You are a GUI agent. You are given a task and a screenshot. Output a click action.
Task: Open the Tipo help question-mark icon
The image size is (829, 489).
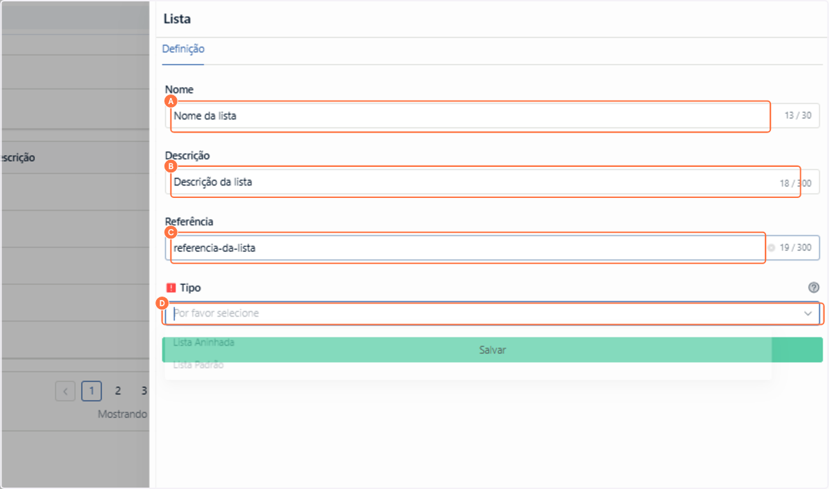coord(813,288)
